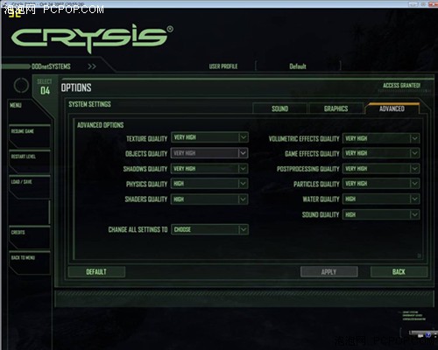Select the Advanced tab
Screen dimensions: 438x350
coord(392,108)
